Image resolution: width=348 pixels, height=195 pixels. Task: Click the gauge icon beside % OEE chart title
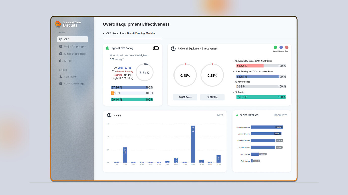pos(109,115)
